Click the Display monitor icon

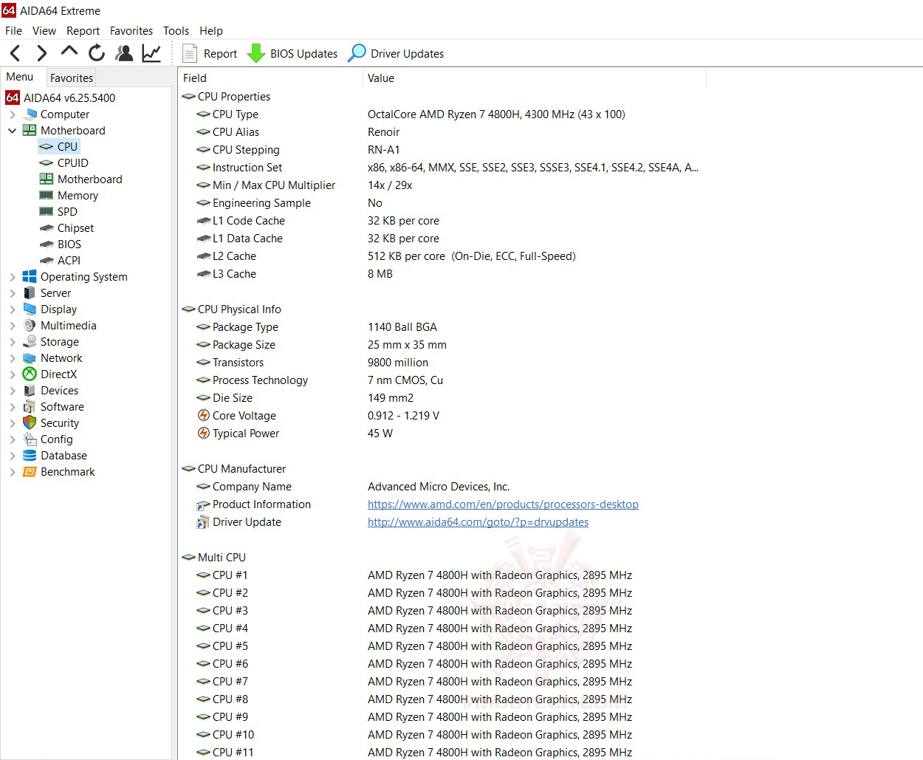[30, 309]
